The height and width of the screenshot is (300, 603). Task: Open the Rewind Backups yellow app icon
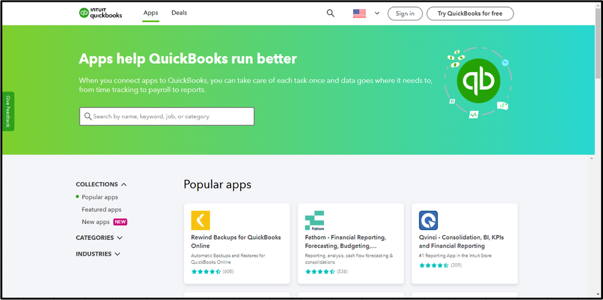[x=200, y=220]
